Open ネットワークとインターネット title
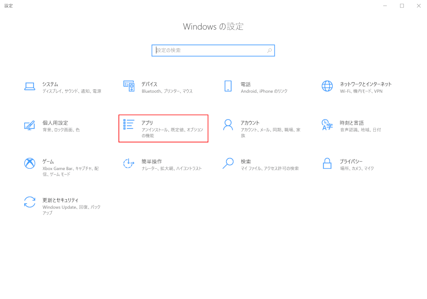The height and width of the screenshot is (299, 427). (365, 84)
